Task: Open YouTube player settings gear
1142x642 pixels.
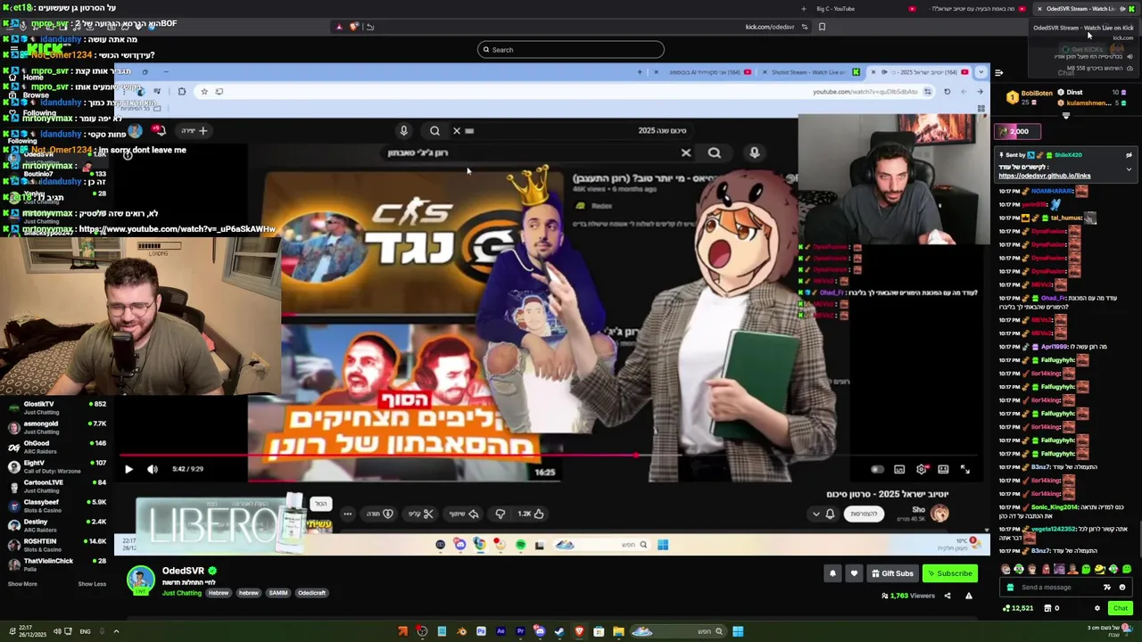Action: click(922, 469)
